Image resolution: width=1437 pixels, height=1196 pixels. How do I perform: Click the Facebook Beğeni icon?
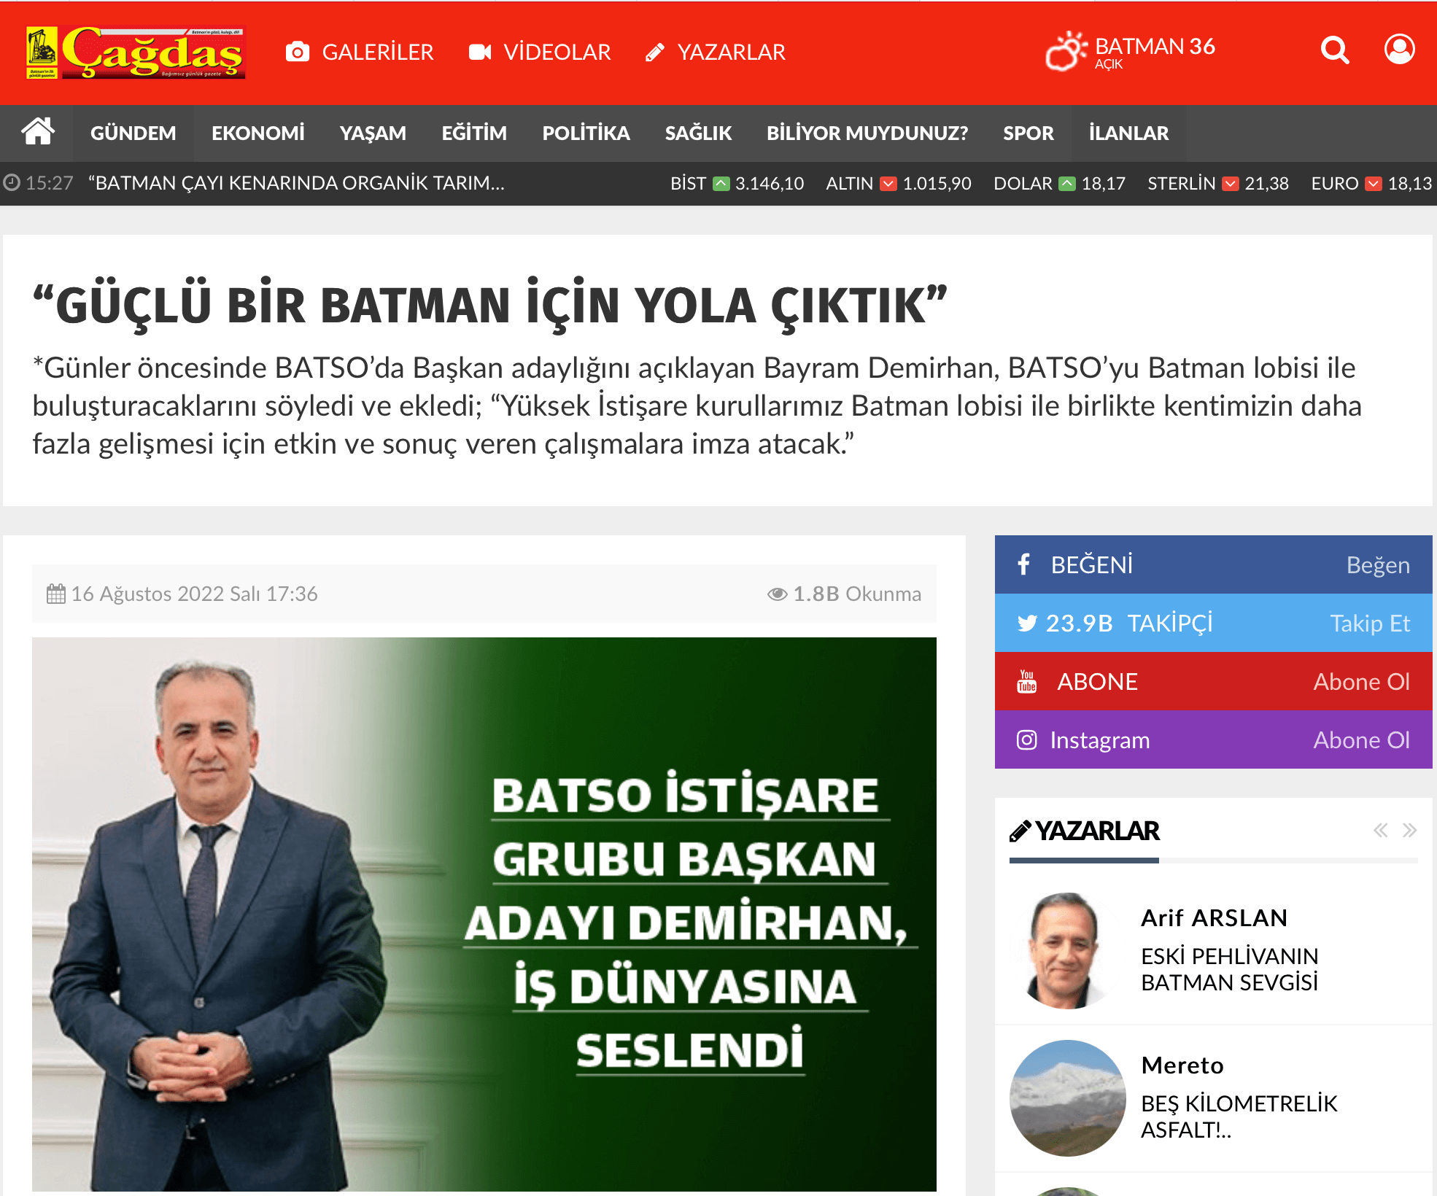1024,564
